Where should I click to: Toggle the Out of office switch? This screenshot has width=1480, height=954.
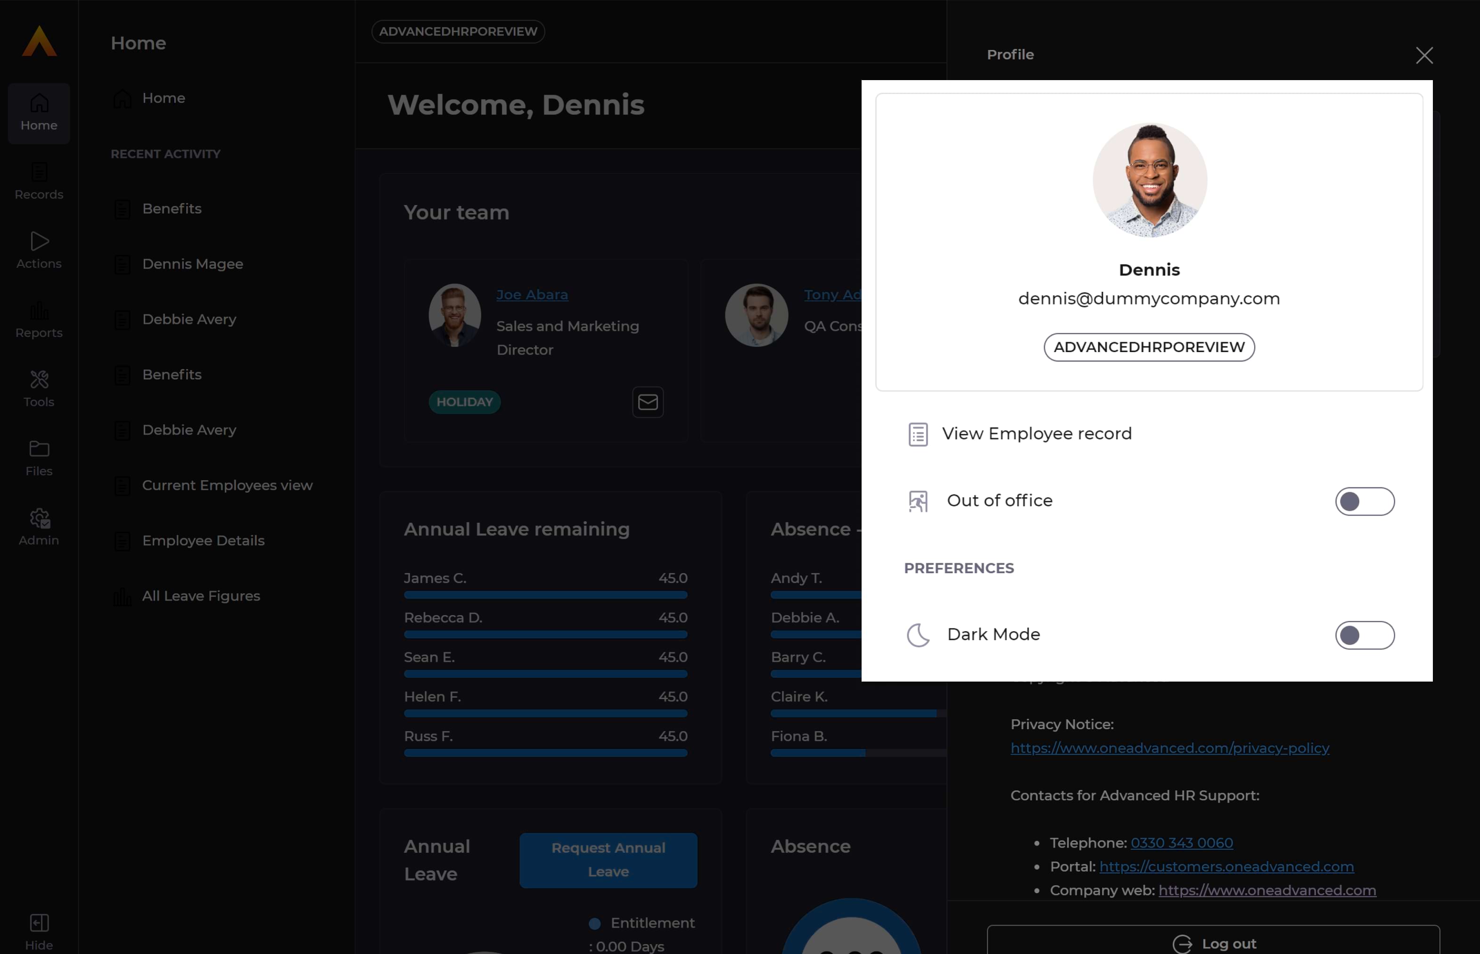(x=1365, y=501)
